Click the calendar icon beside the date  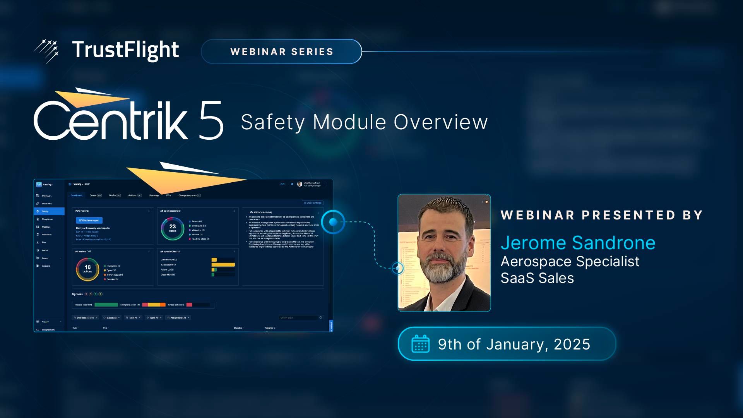[420, 344]
